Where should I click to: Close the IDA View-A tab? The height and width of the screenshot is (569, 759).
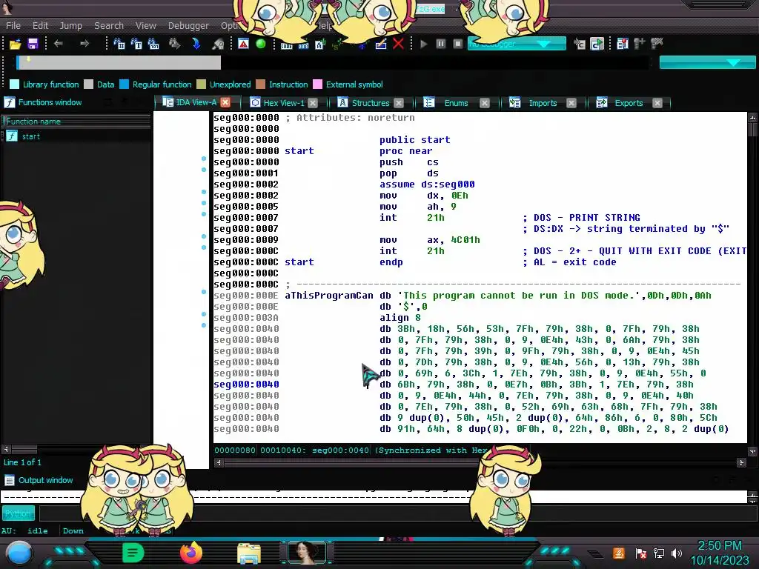pyautogui.click(x=225, y=102)
